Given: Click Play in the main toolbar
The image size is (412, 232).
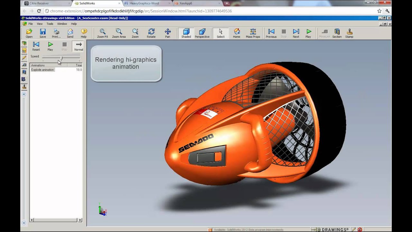Looking at the screenshot, I should click(308, 33).
